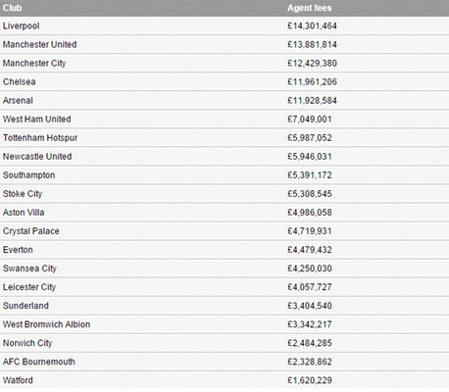Select Tottenham Hotspur club name
The image size is (449, 392).
[40, 138]
